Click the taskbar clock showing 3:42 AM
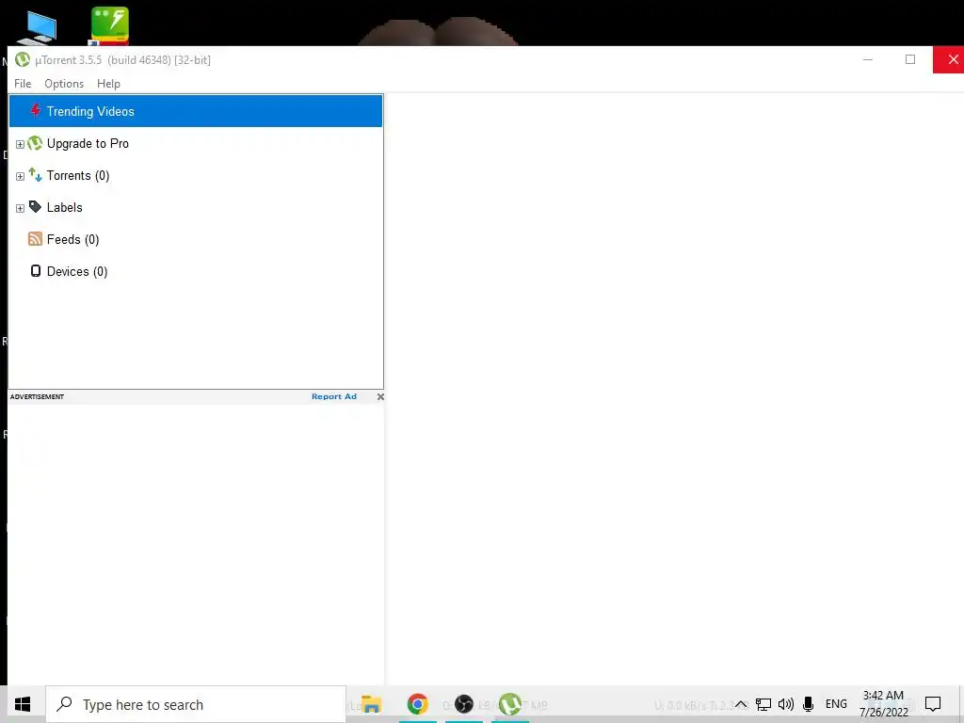 pos(883,704)
